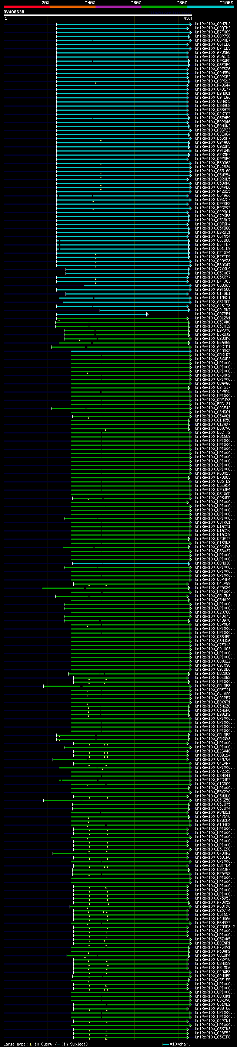
Task: Select label UniRef100_B5G5H7
Action: [213, 138]
